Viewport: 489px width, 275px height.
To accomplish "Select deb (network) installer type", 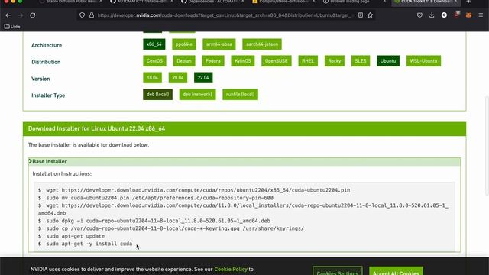I will 197,95.
